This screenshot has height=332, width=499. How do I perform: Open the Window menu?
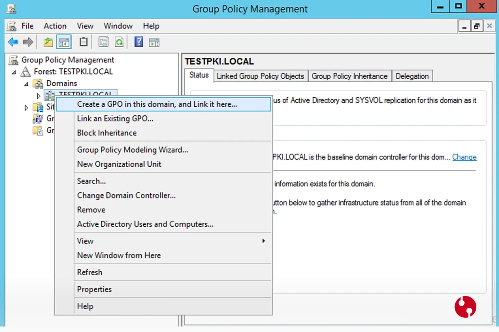click(x=118, y=26)
